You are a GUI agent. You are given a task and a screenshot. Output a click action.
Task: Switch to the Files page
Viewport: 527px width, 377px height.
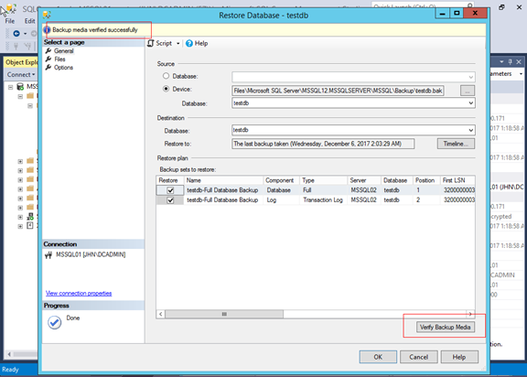click(x=59, y=59)
